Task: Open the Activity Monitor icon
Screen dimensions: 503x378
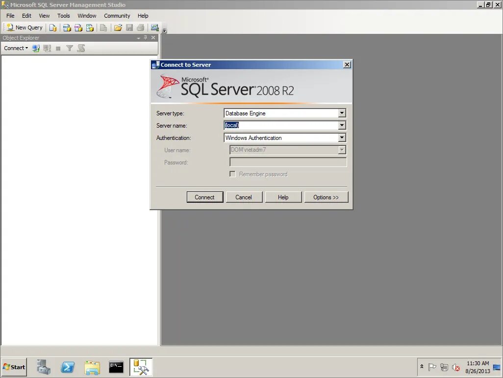Action: [155, 28]
